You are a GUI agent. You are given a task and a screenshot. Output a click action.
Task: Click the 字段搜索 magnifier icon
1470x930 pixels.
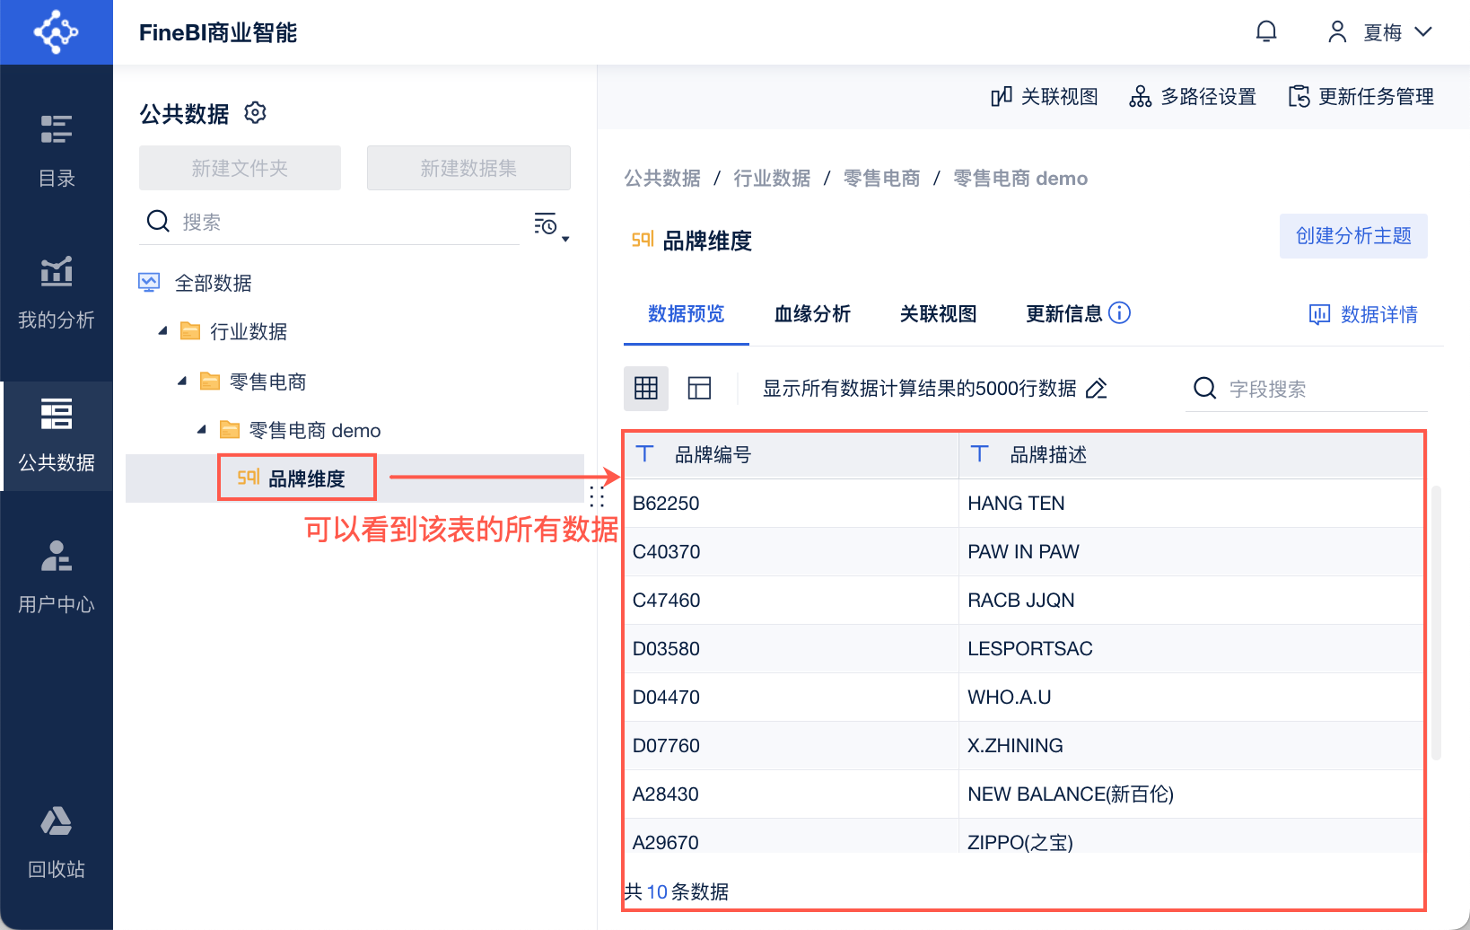[x=1204, y=388]
